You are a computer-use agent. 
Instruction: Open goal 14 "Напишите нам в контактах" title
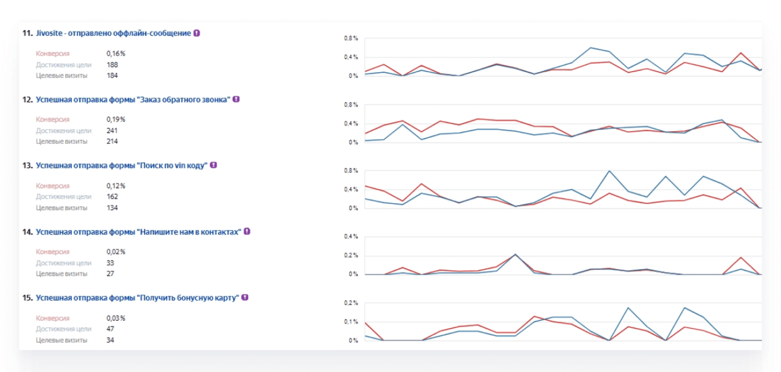139,232
